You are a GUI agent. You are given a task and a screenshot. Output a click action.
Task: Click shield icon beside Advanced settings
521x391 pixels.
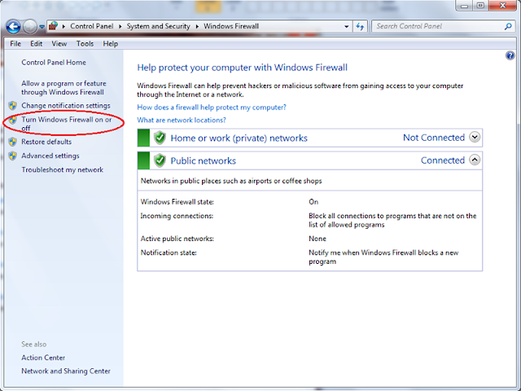click(x=13, y=156)
